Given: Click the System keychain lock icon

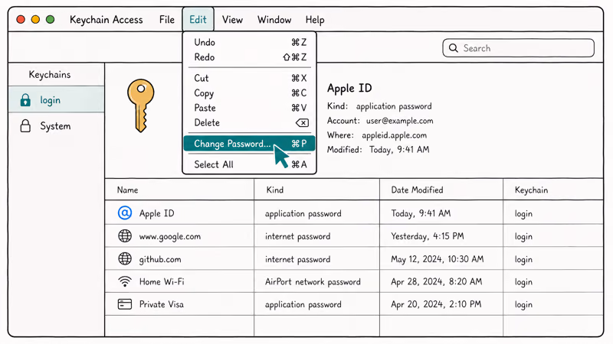Looking at the screenshot, I should coord(25,125).
